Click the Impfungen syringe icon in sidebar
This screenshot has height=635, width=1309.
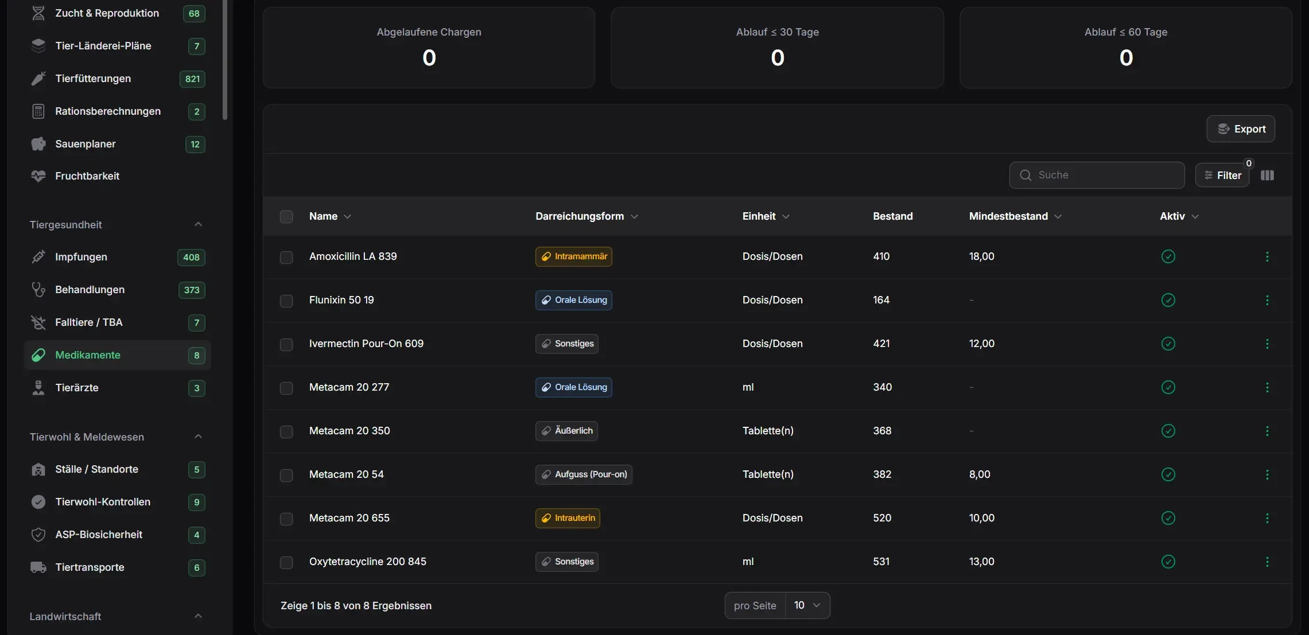point(38,257)
